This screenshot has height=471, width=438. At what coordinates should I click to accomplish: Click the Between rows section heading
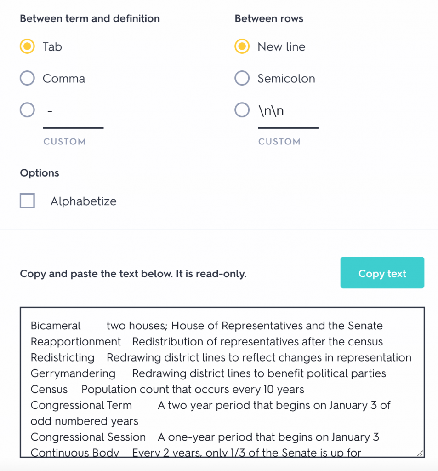(269, 18)
